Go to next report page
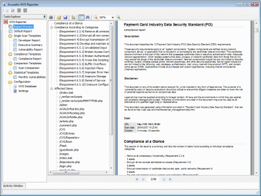261x196 pixels. coord(164,179)
